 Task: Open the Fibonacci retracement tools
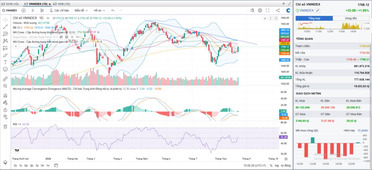(5, 34)
